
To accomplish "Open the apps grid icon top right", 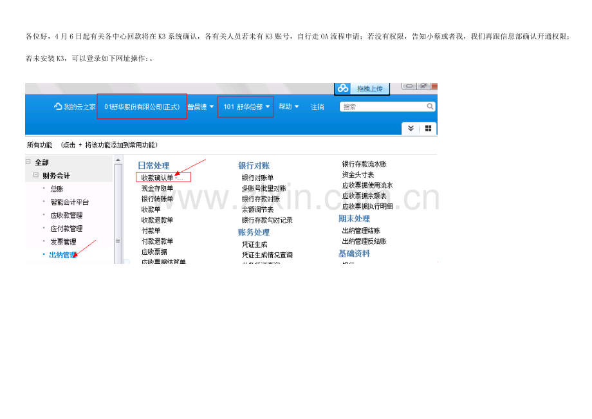I will coord(429,127).
